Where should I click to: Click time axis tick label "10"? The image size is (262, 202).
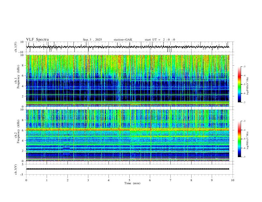click(233, 180)
